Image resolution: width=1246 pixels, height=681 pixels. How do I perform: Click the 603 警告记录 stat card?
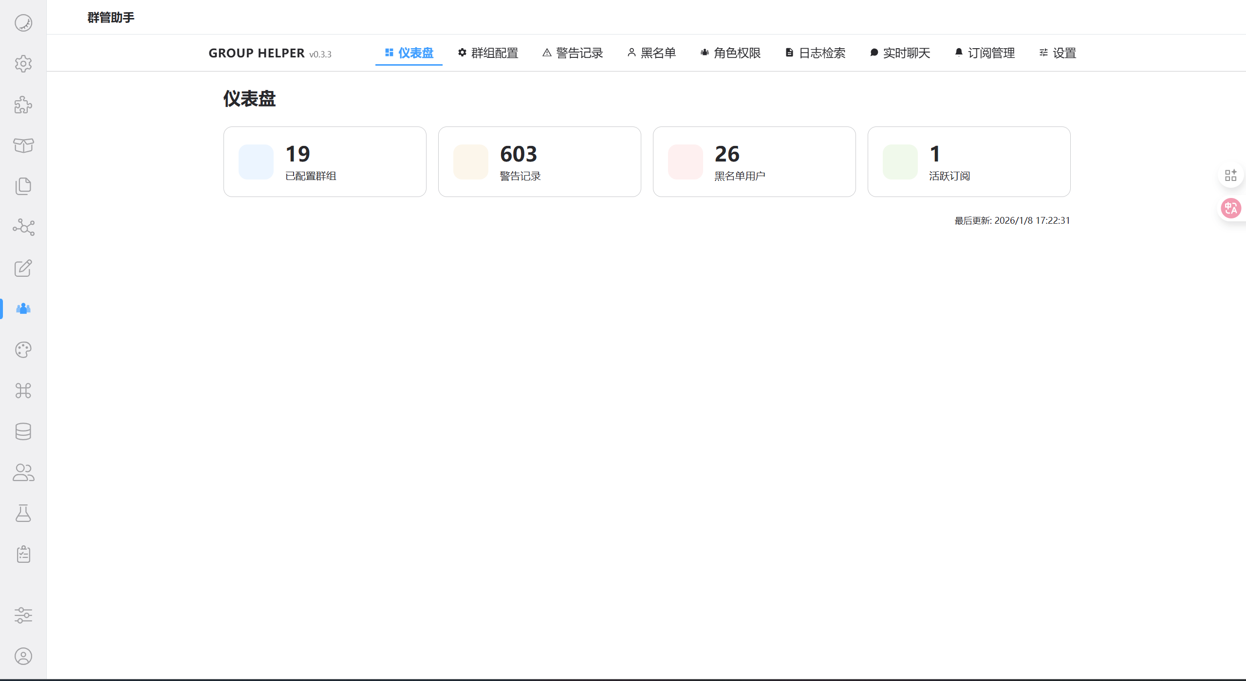pos(539,162)
